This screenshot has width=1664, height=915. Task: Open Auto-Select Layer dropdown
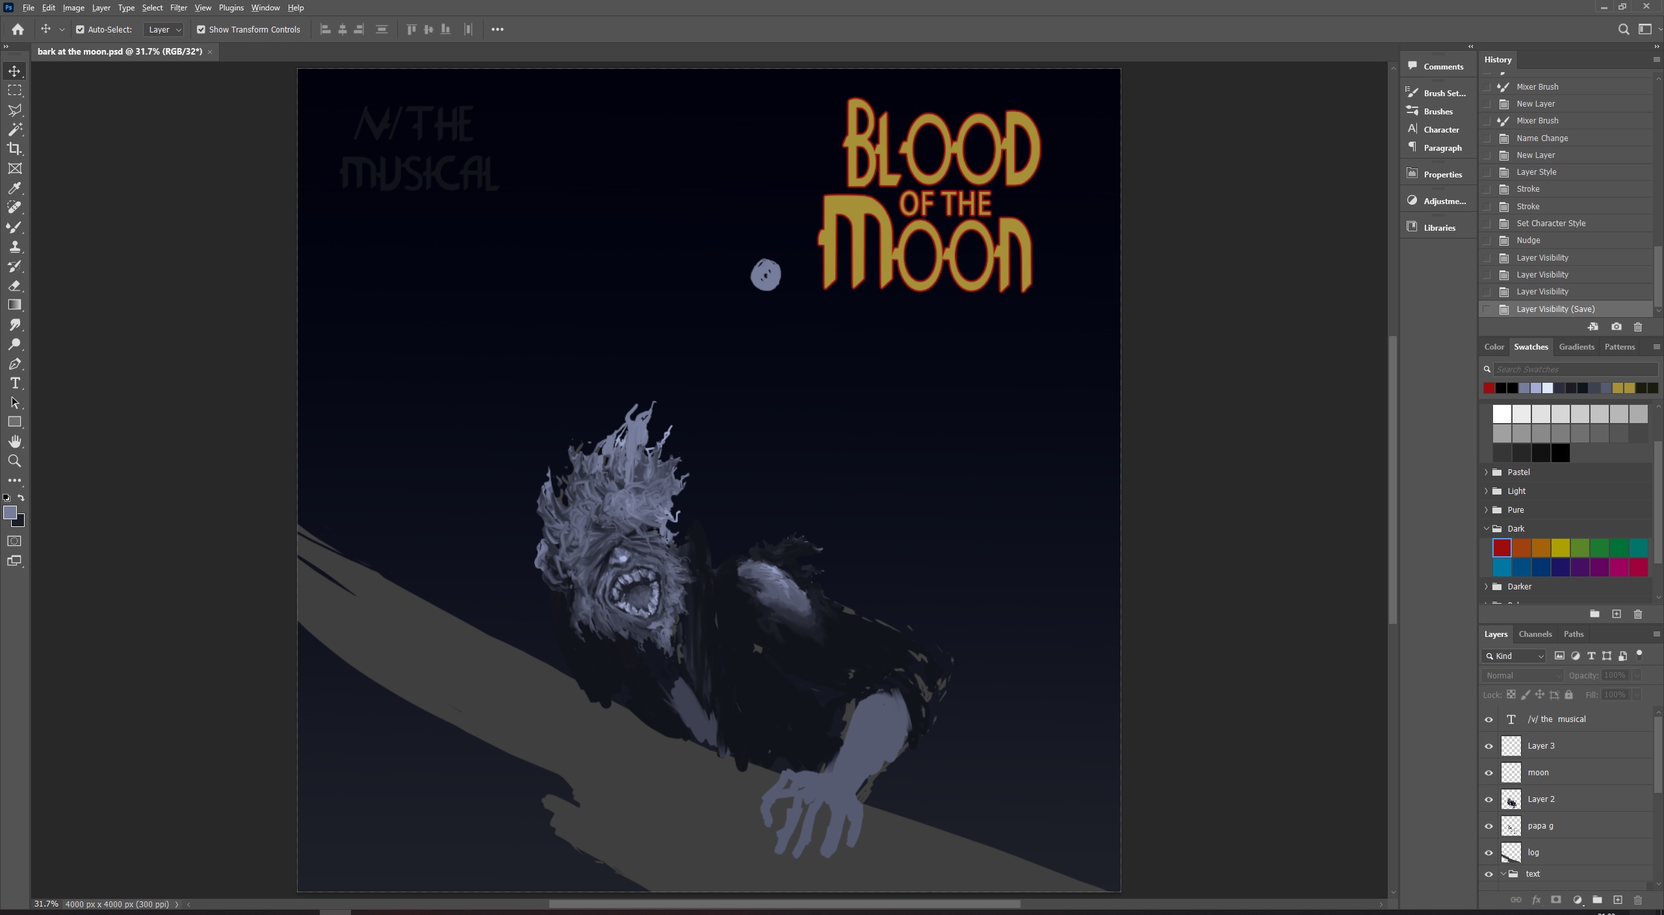pos(164,29)
